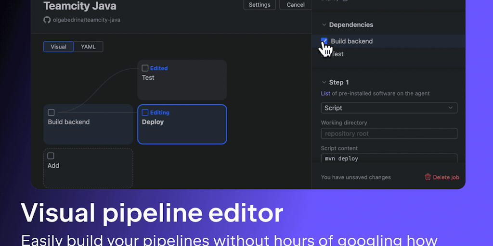Image resolution: width=493 pixels, height=246 pixels.
Task: Select the Deploy job card
Action: coord(182,124)
